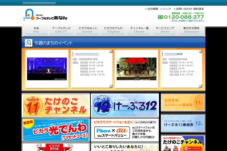Open the ピカラ光でんわ TVセットコース banner
Screen dimensions: 227x151
(56, 130)
